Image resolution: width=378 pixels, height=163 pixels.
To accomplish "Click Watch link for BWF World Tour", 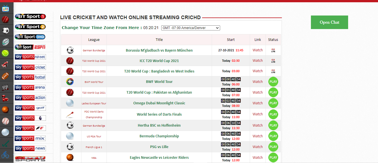I will 258,82.
